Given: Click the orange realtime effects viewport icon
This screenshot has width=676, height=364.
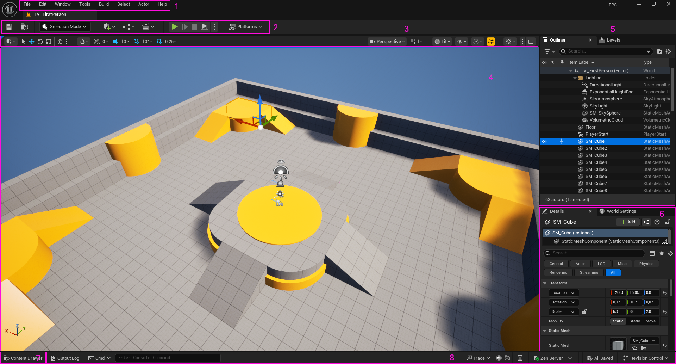Looking at the screenshot, I should [490, 42].
